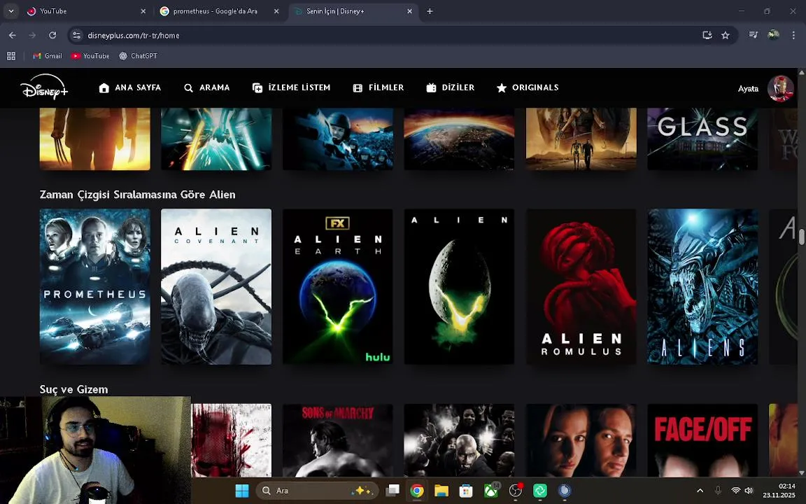Screen dimensions: 806x504
Task: Open İZLEME LİSTEM watchlist
Action: tap(292, 88)
